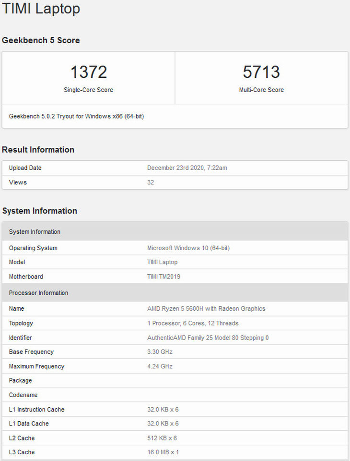Click the L1 Data Cache value '32.0 KB x 6'

tap(163, 424)
